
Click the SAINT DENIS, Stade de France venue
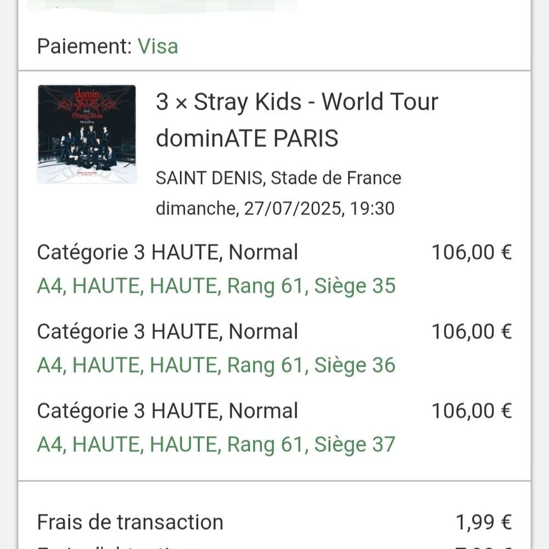pos(278,178)
